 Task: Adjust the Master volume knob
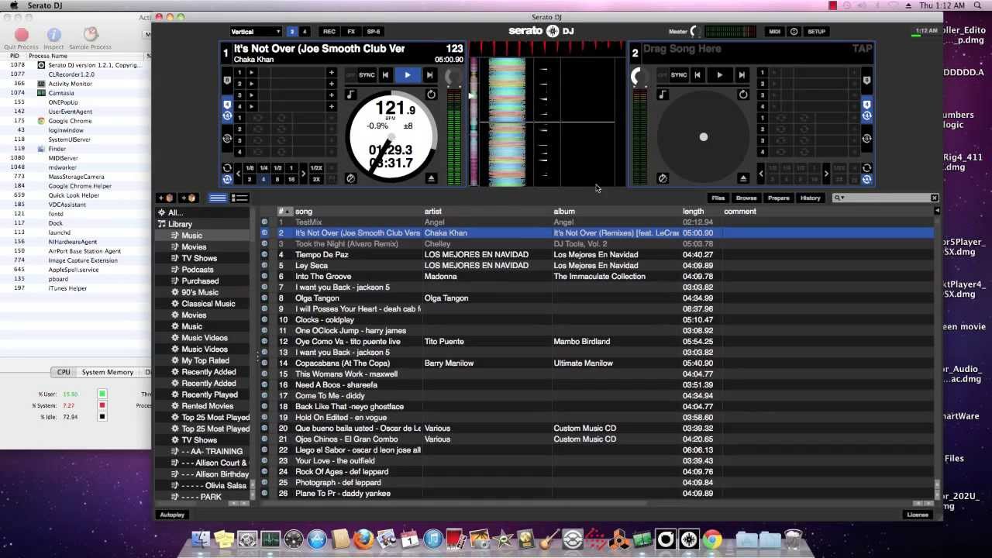pos(696,32)
